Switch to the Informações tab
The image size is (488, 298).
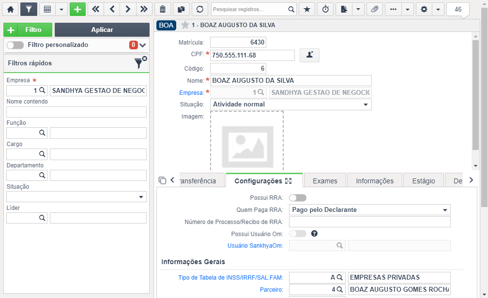(x=375, y=181)
